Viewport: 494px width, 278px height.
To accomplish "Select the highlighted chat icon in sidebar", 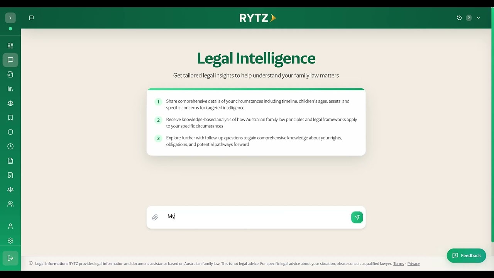I will click(x=10, y=60).
